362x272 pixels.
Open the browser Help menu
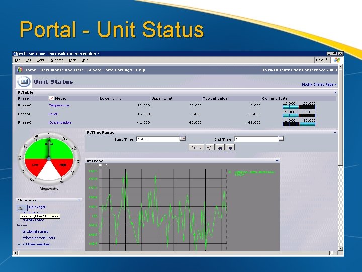pyautogui.click(x=85, y=60)
